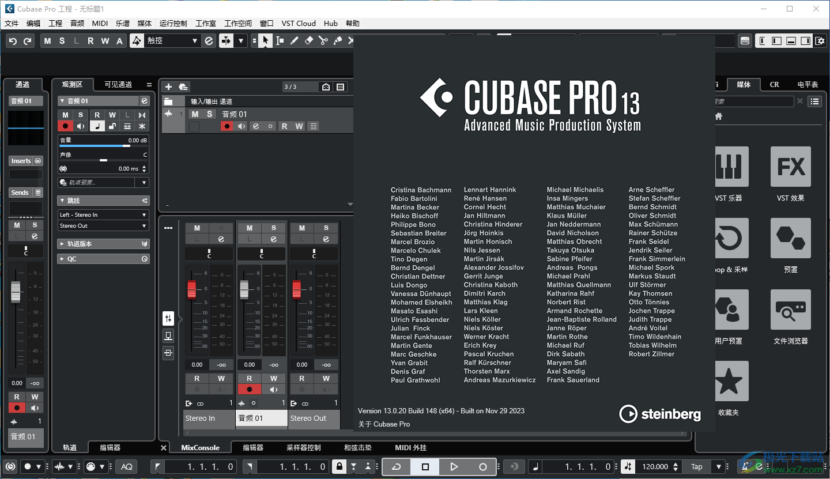Switch to the CR tab in right zone
Screen dimensions: 830x479
[774, 84]
